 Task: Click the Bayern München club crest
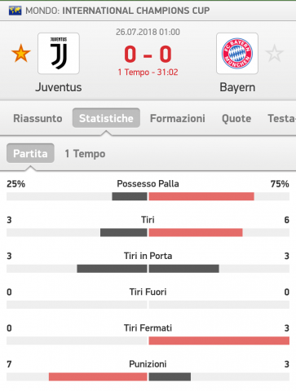237,53
